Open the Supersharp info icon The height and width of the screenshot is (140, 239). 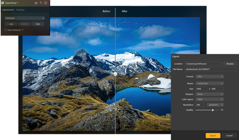[x=46, y=3]
